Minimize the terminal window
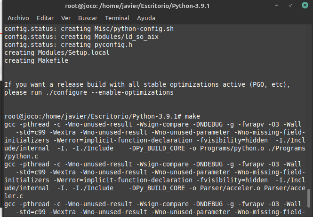 tap(277, 5)
